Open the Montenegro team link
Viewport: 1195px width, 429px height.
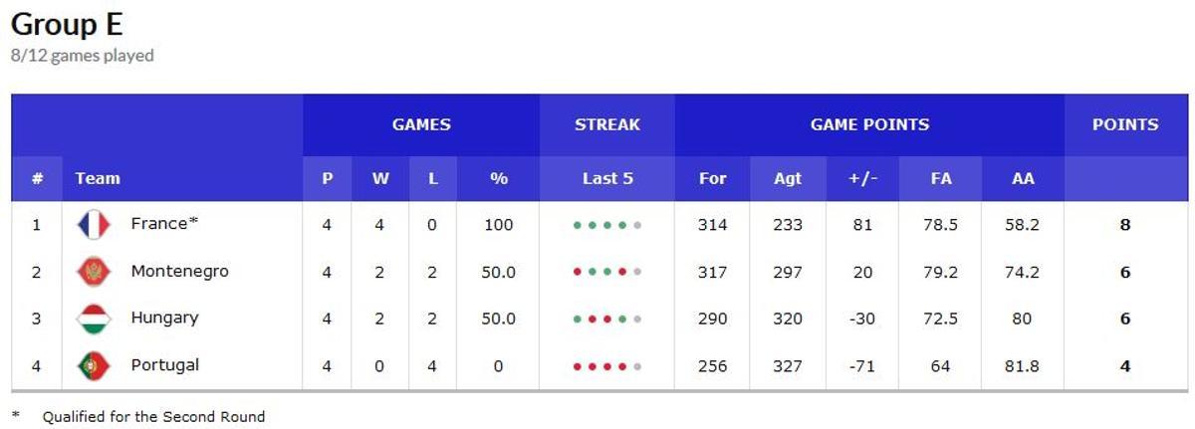pyautogui.click(x=179, y=271)
